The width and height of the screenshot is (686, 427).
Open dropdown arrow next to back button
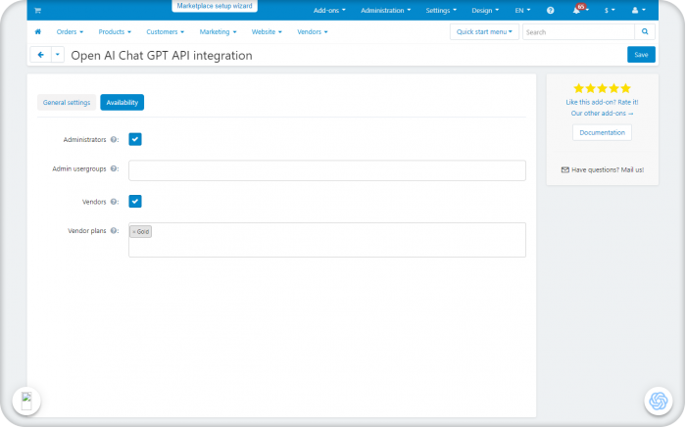[x=58, y=55]
